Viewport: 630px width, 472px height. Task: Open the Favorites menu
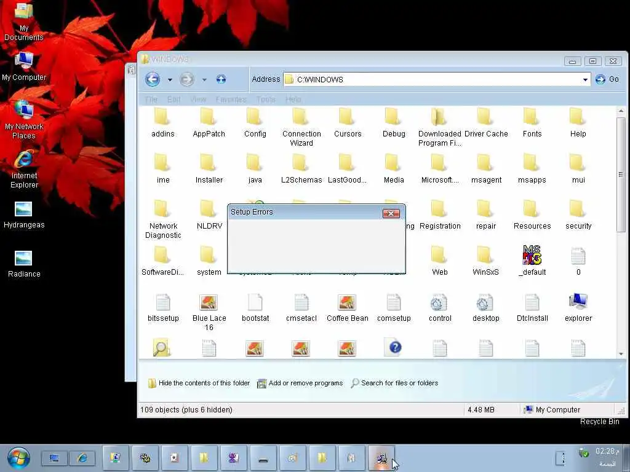231,99
